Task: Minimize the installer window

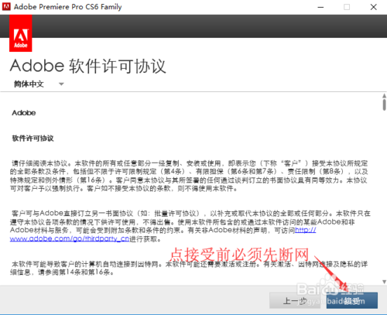Action: pos(320,7)
